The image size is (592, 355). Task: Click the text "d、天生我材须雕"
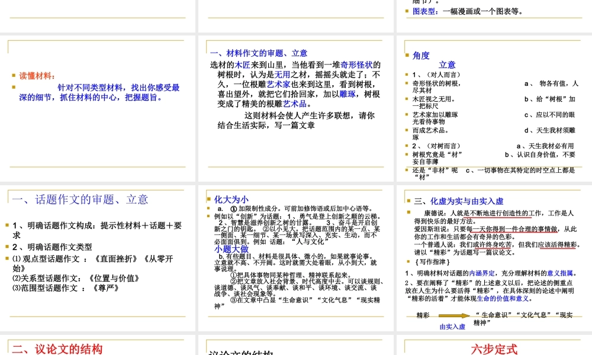point(550,131)
